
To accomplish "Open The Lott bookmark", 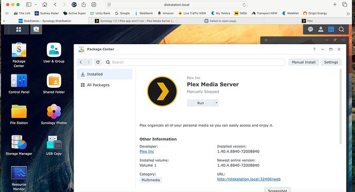I will pyautogui.click(x=22, y=13).
